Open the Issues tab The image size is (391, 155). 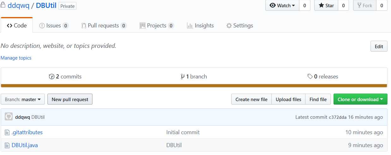(x=54, y=26)
